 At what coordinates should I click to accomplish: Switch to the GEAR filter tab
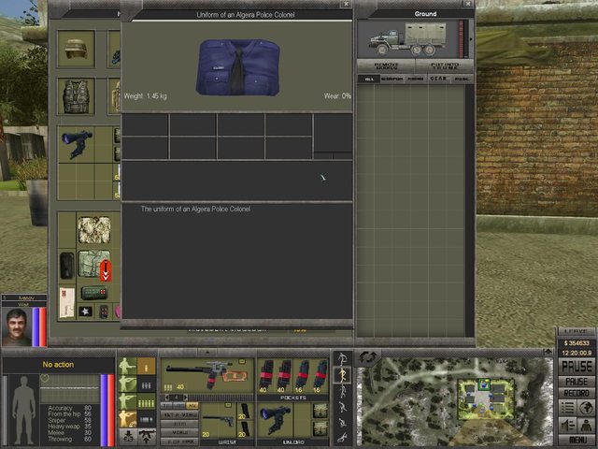(x=438, y=79)
